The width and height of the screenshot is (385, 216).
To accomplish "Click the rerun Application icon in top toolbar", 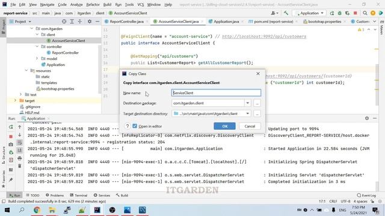I will (332, 13).
